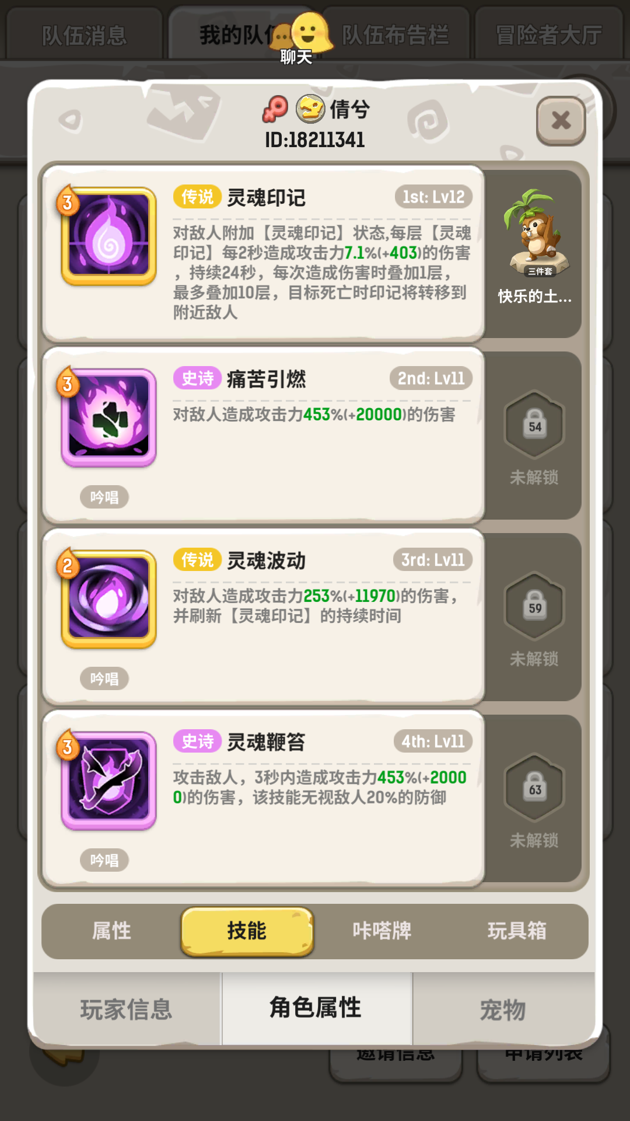Viewport: 630px width, 1121px height.
Task: Tap the 灵魂印记 purple flame skill icon
Action: pyautogui.click(x=109, y=236)
